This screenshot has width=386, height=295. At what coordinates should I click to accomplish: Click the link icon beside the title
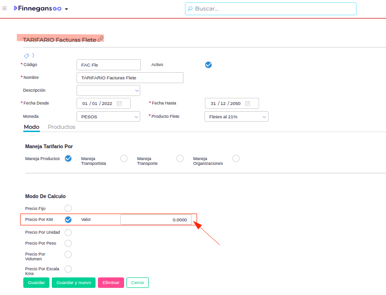[x=100, y=39]
